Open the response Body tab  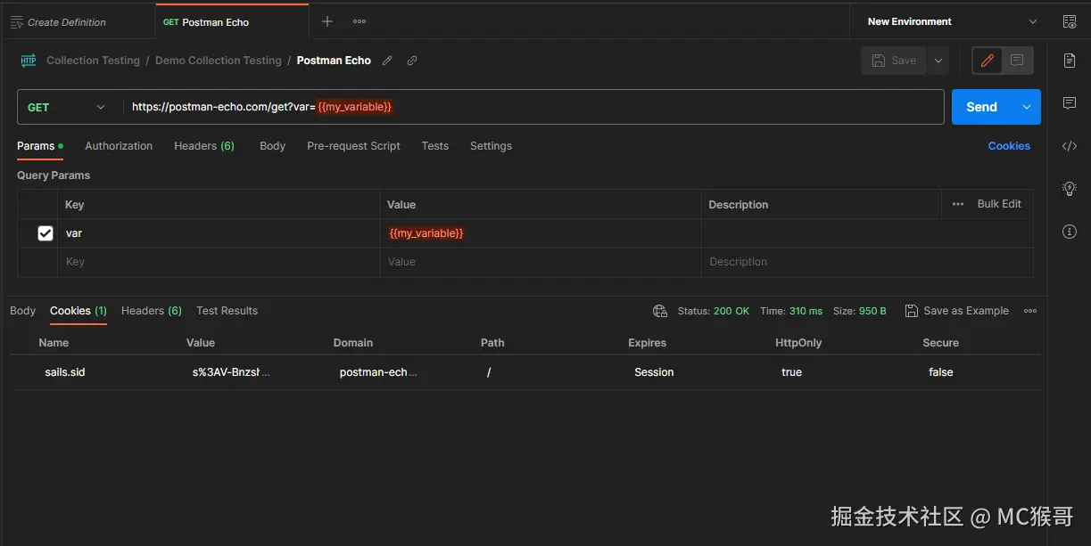click(x=22, y=311)
